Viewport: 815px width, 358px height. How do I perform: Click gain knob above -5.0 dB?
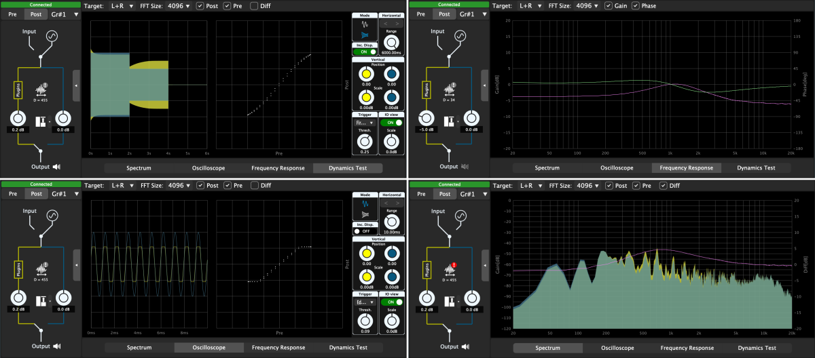[426, 117]
